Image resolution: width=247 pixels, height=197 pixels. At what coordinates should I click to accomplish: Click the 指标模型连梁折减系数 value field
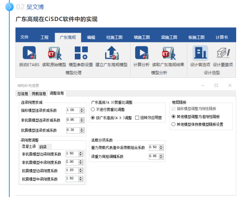[x=73, y=110]
